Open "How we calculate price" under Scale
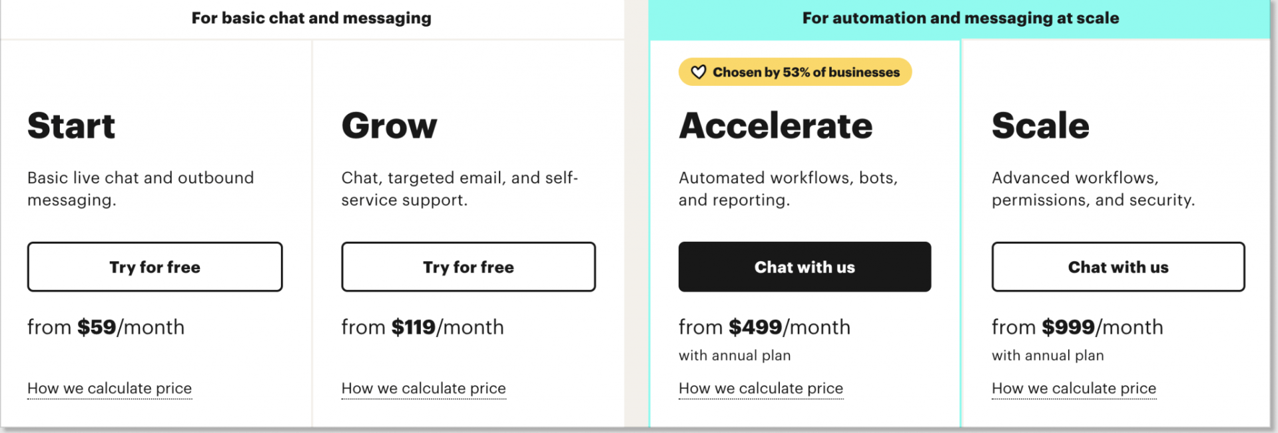This screenshot has height=433, width=1278. (1074, 388)
